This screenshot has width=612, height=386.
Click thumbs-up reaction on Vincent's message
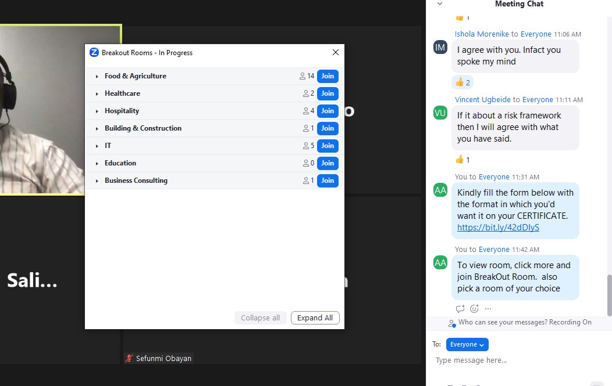point(462,159)
